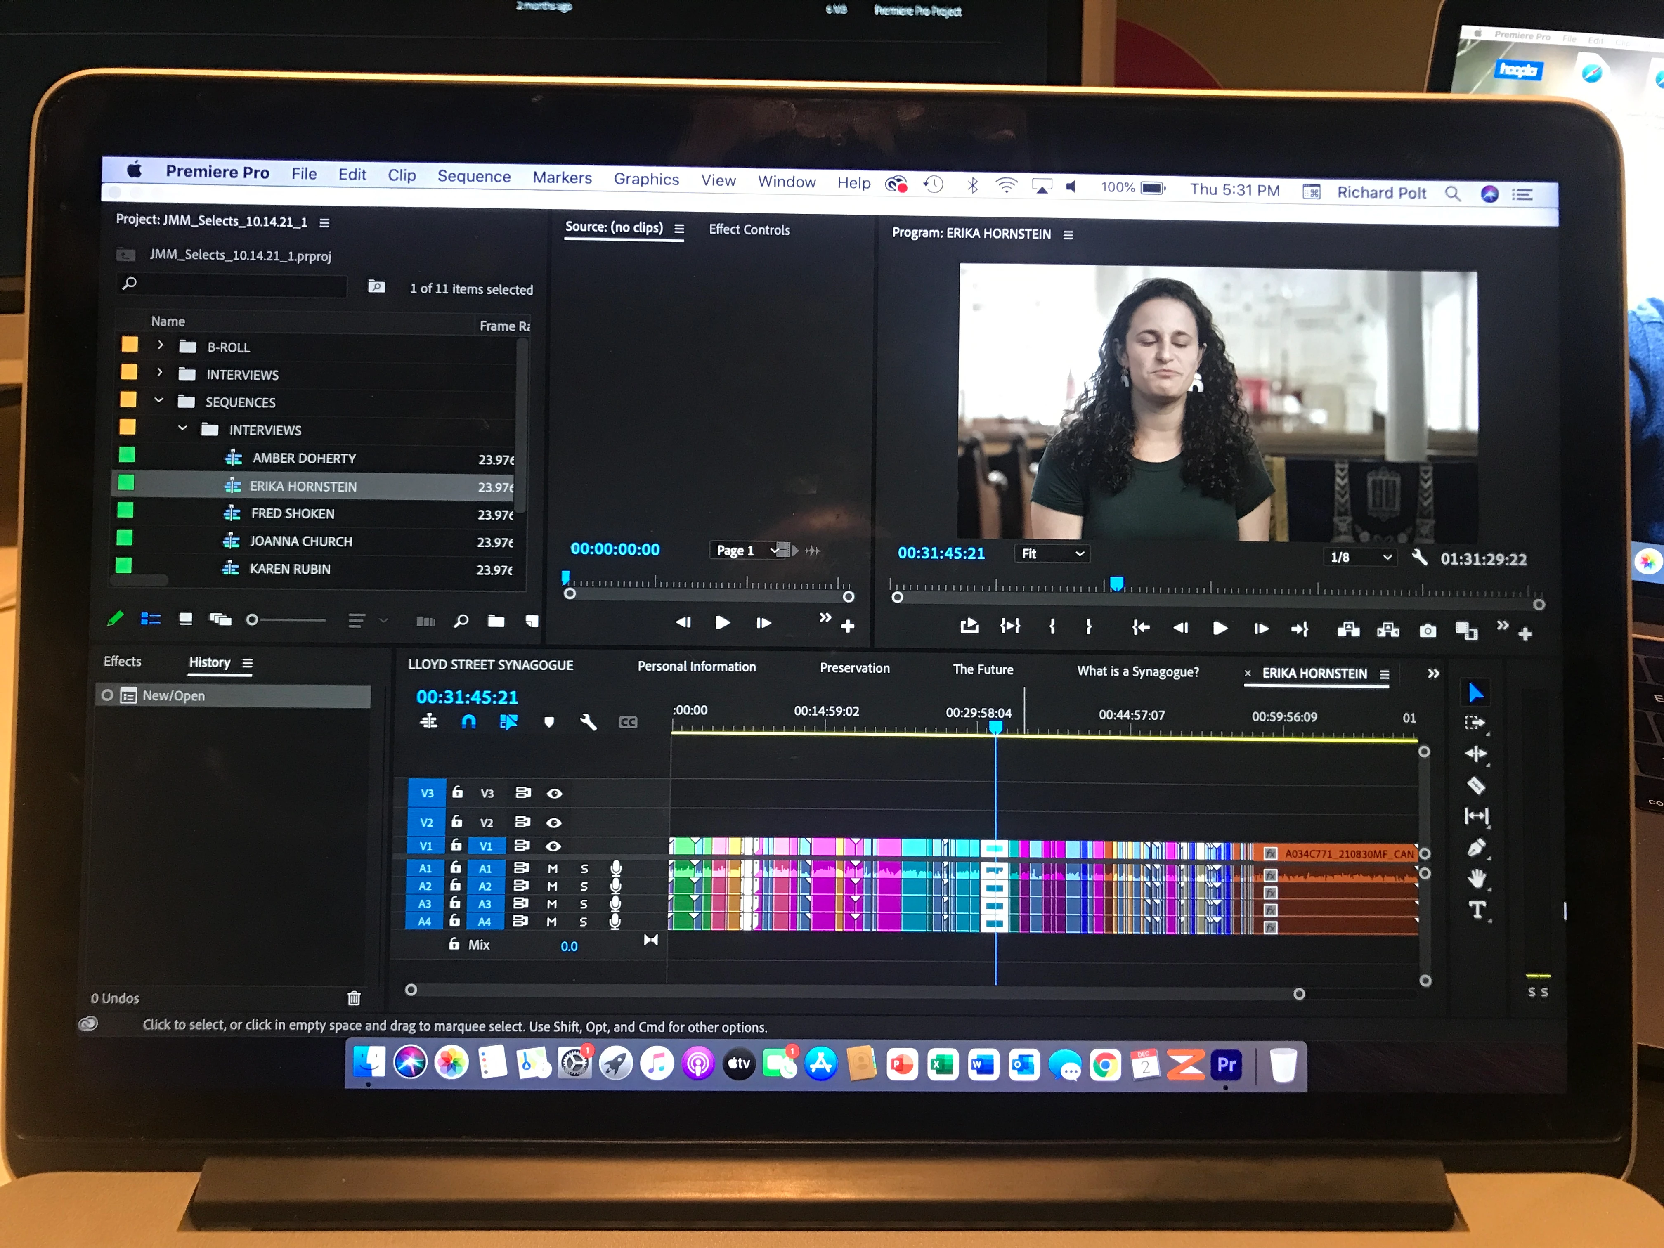Toggle V2 track eye visibility

554,822
